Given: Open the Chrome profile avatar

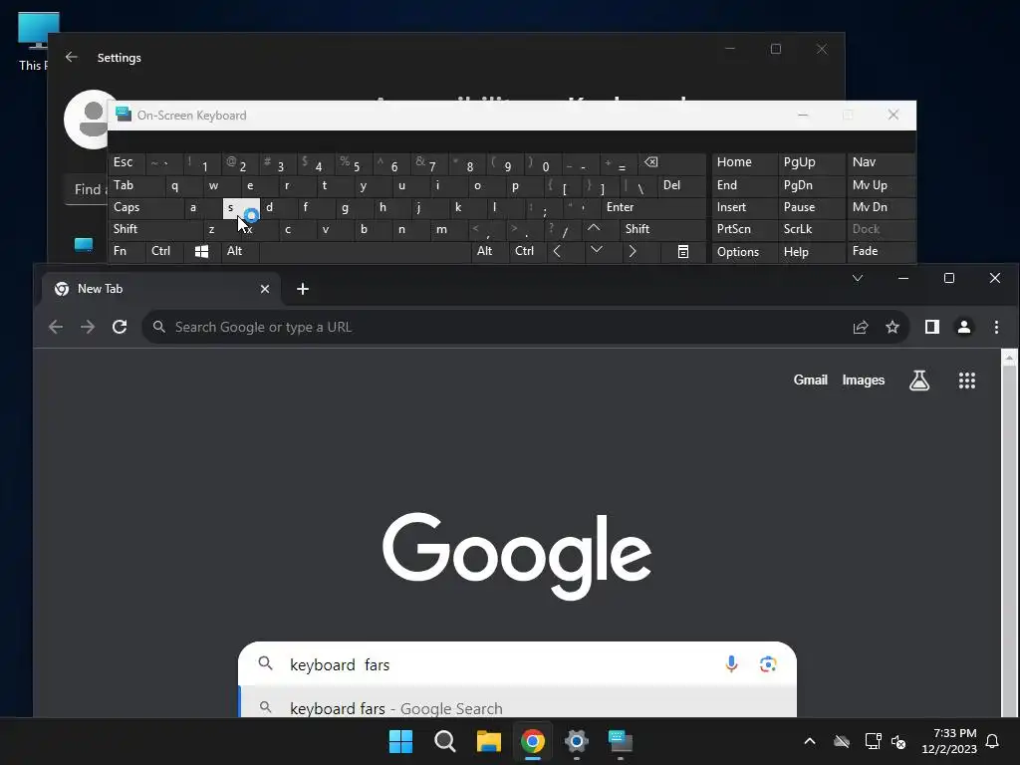Looking at the screenshot, I should tap(964, 327).
